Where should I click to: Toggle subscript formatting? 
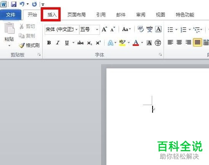coord(89,43)
